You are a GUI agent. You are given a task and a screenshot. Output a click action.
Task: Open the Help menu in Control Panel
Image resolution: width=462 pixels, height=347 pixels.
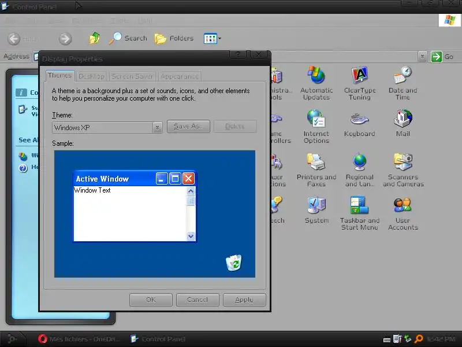pyautogui.click(x=146, y=21)
